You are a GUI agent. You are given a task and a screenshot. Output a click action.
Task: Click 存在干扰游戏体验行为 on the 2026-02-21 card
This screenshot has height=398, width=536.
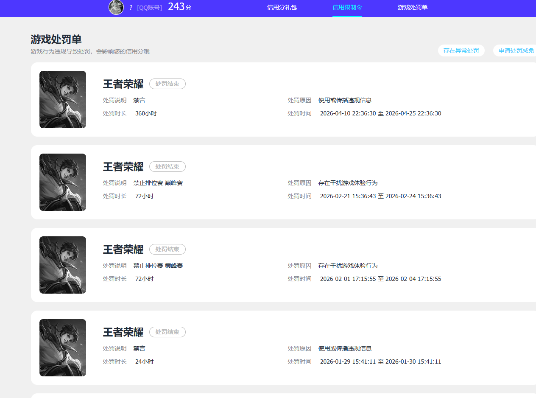pyautogui.click(x=348, y=183)
